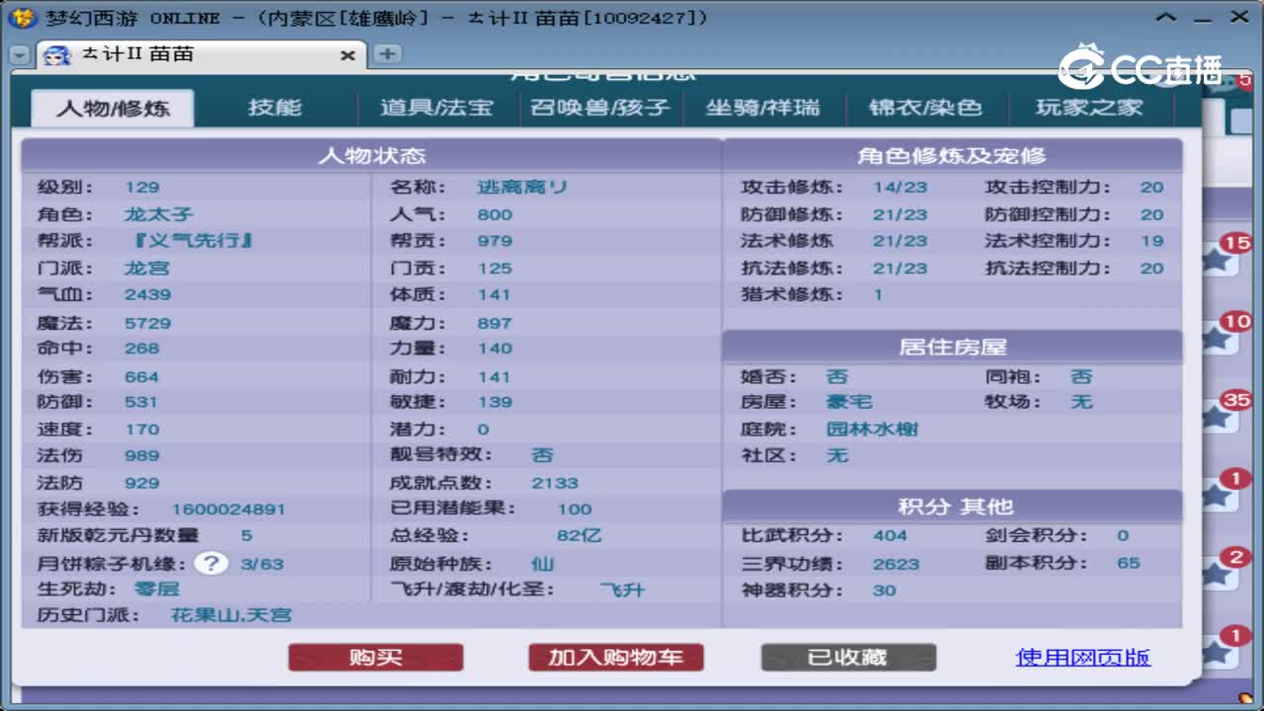This screenshot has height=711, width=1264.
Task: Select the 人物/修炼 tab header
Action: coord(112,109)
